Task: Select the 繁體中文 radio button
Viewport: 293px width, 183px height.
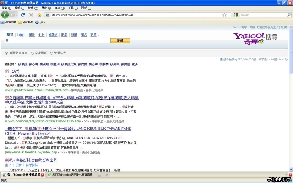Action: click(52, 53)
